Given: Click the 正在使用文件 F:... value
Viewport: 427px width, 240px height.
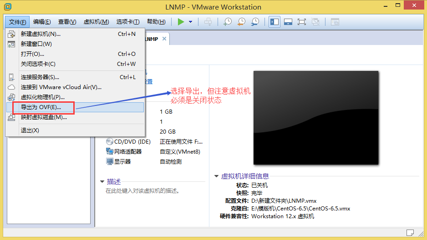Looking at the screenshot, I should pos(181,142).
